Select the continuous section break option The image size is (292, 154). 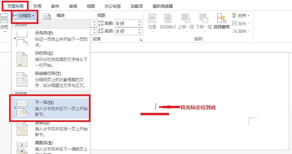tap(51, 129)
